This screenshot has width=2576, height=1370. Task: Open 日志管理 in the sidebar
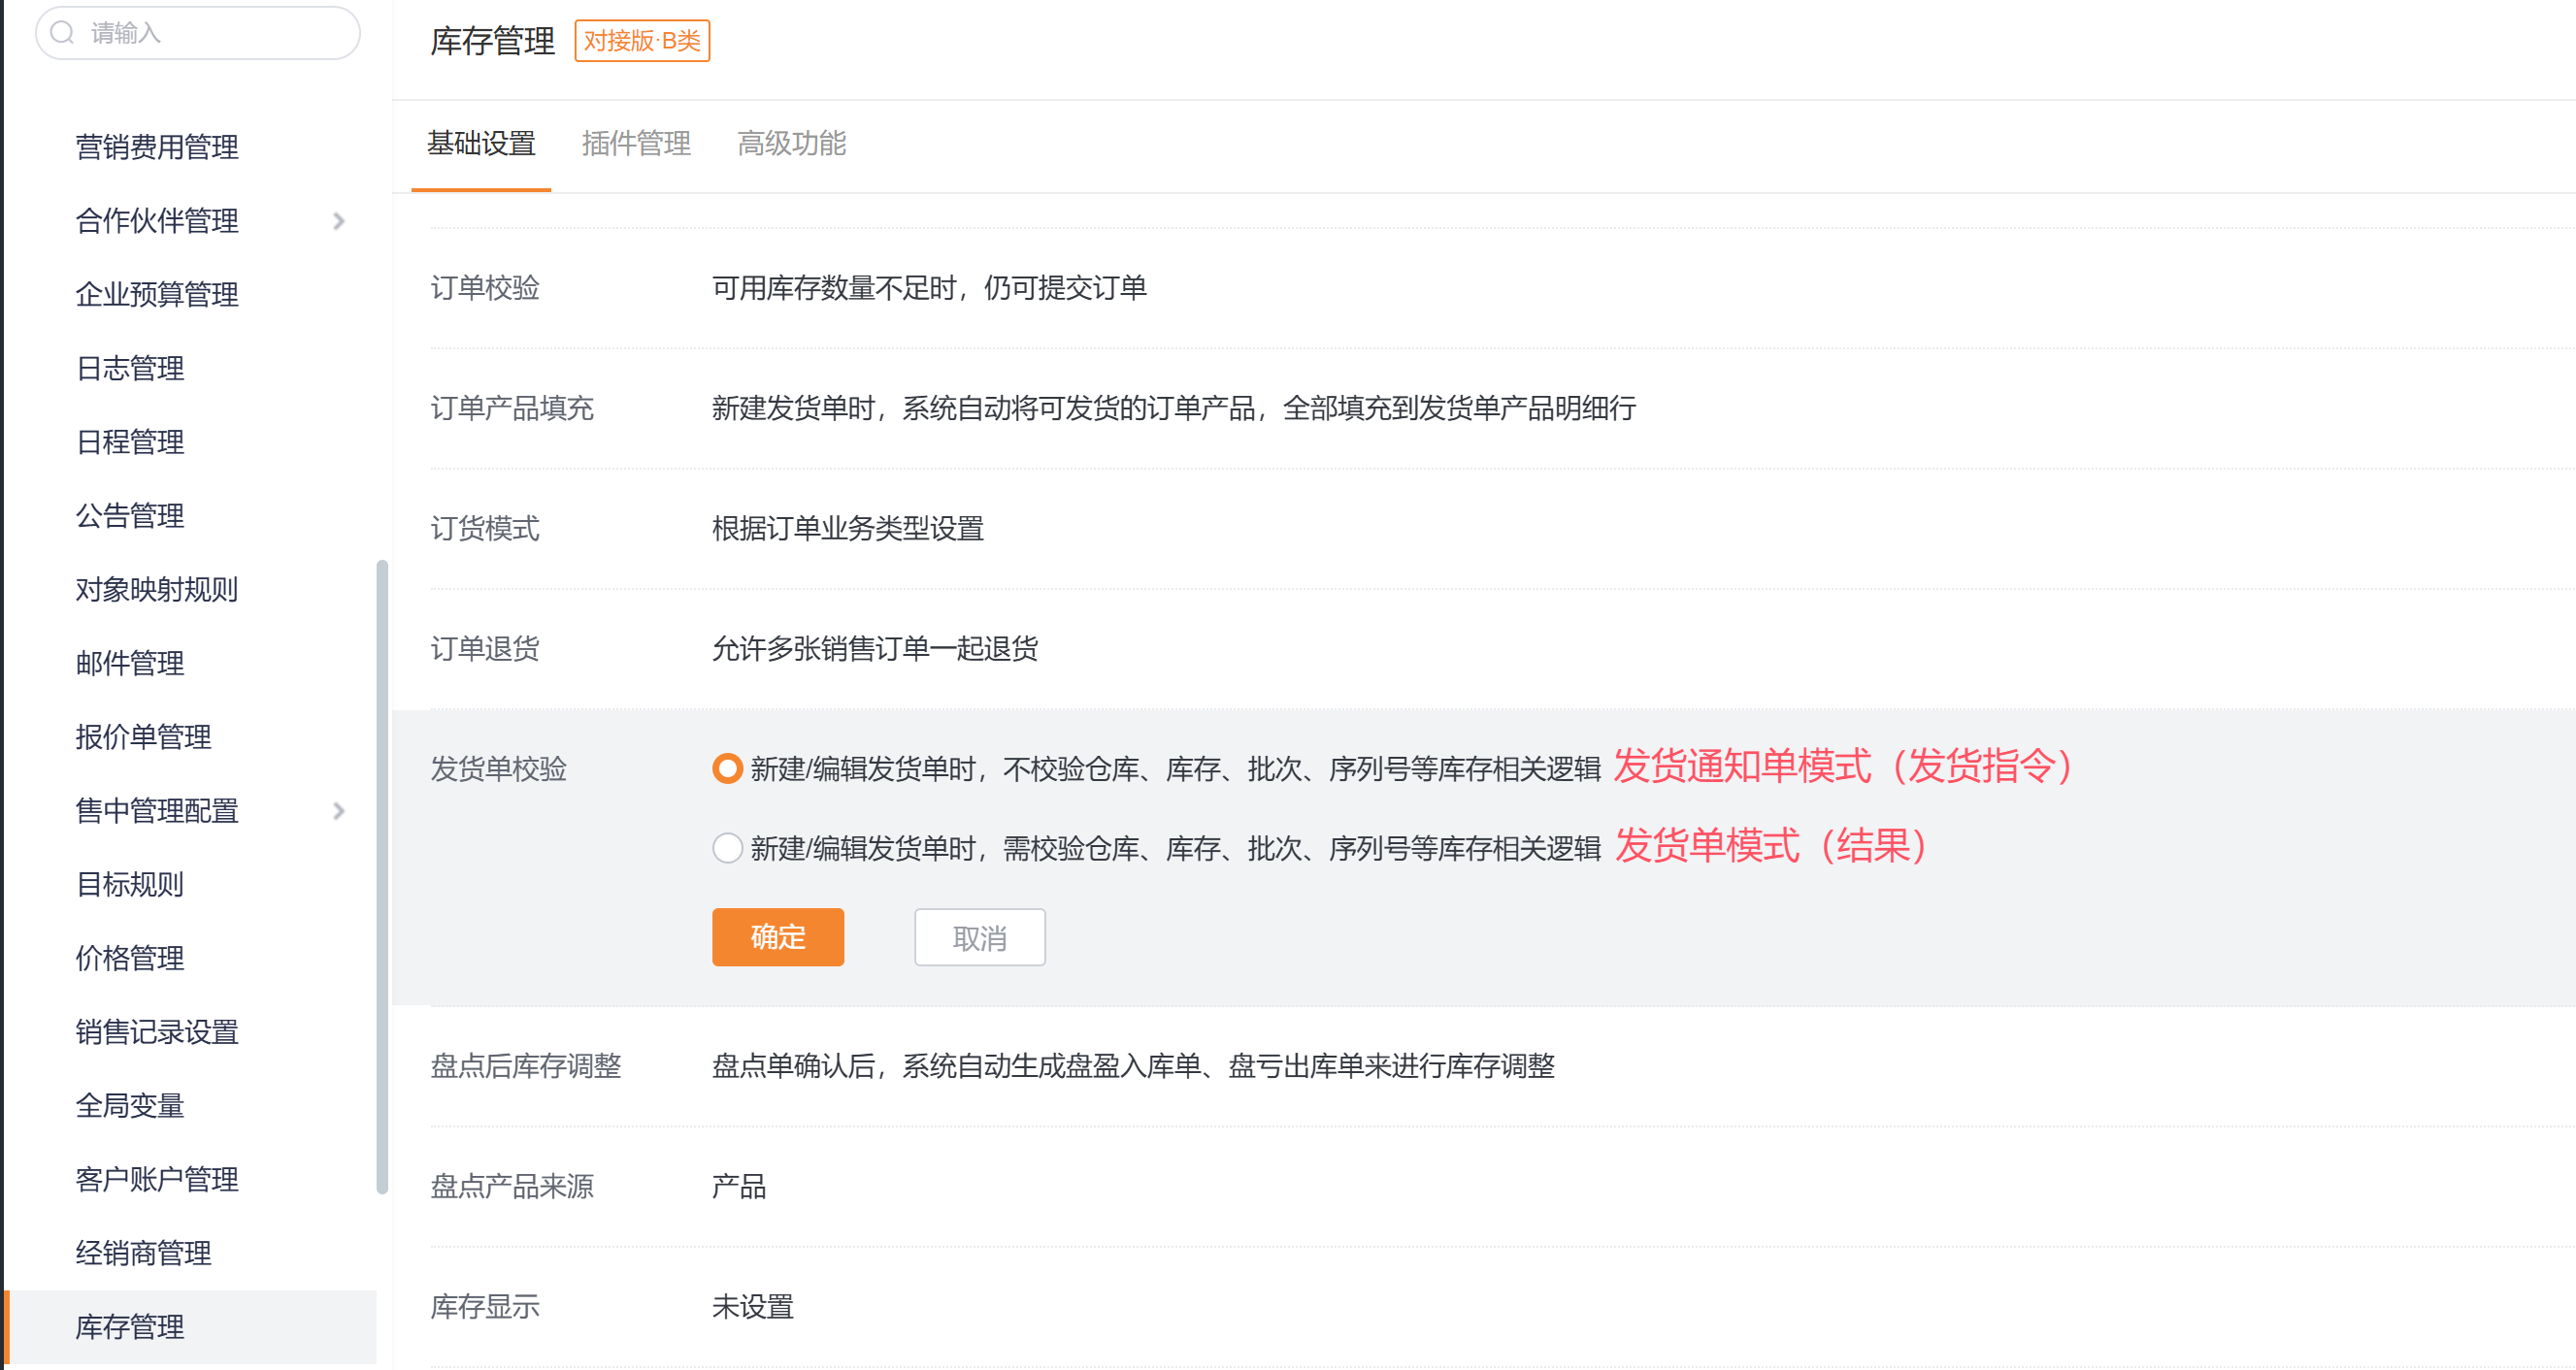[x=130, y=369]
